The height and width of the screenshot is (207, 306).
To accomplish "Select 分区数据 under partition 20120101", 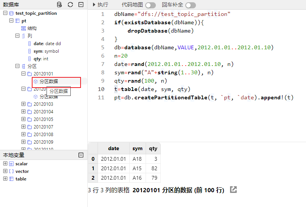I will 48,82.
